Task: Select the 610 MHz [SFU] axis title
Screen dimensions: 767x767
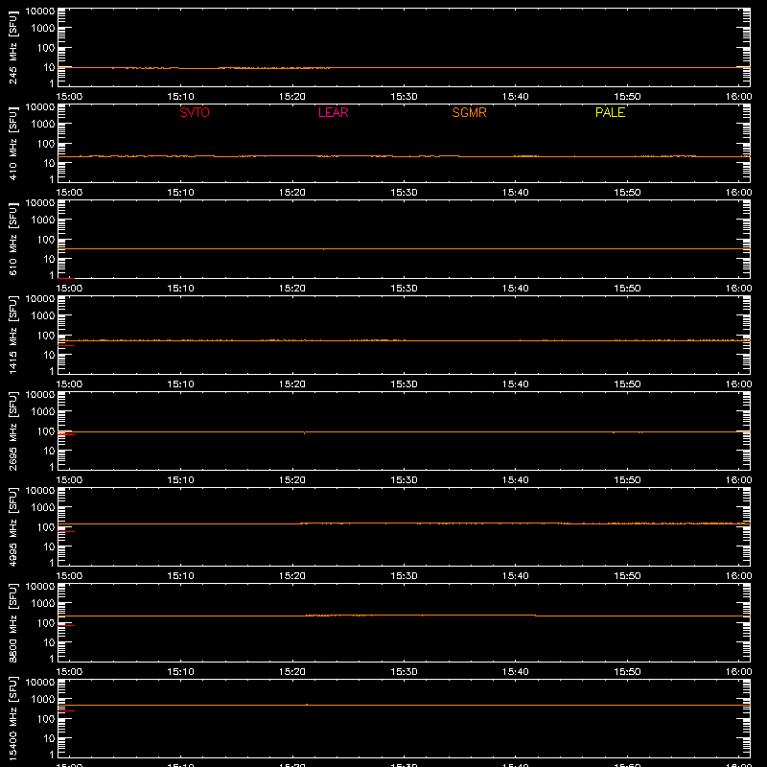Action: (x=12, y=239)
